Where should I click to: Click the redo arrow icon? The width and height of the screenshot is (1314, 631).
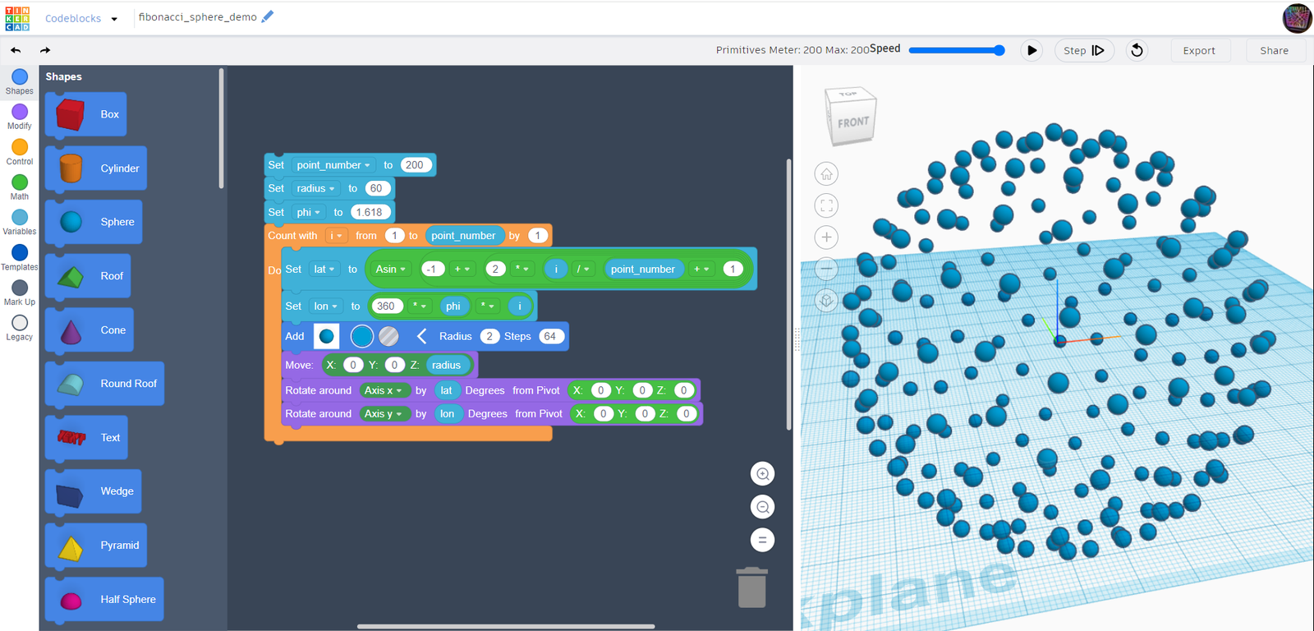point(45,50)
